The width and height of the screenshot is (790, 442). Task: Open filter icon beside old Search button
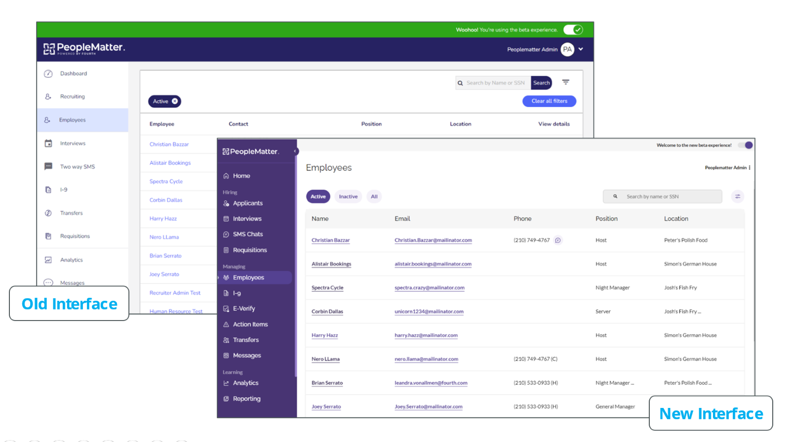pos(566,82)
